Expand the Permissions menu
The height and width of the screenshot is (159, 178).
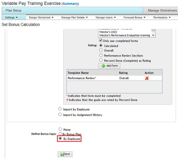(162, 17)
